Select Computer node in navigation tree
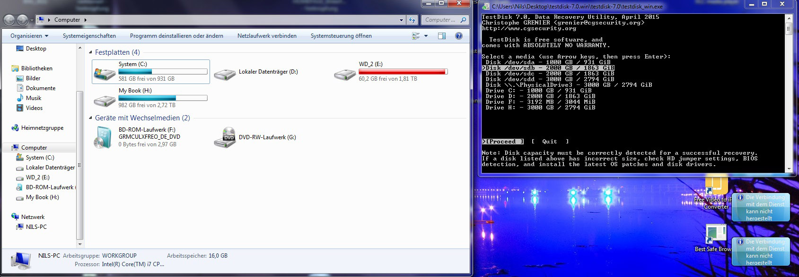The width and height of the screenshot is (799, 277). point(34,148)
